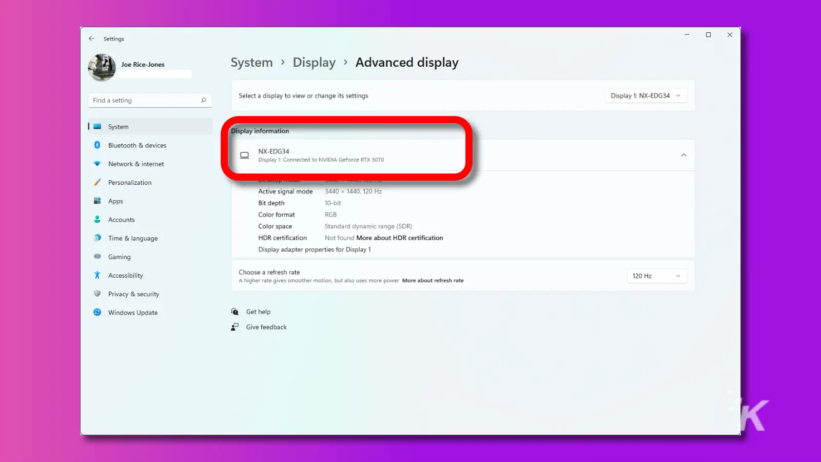Click the Network wifi icon in sidebar

[97, 164]
